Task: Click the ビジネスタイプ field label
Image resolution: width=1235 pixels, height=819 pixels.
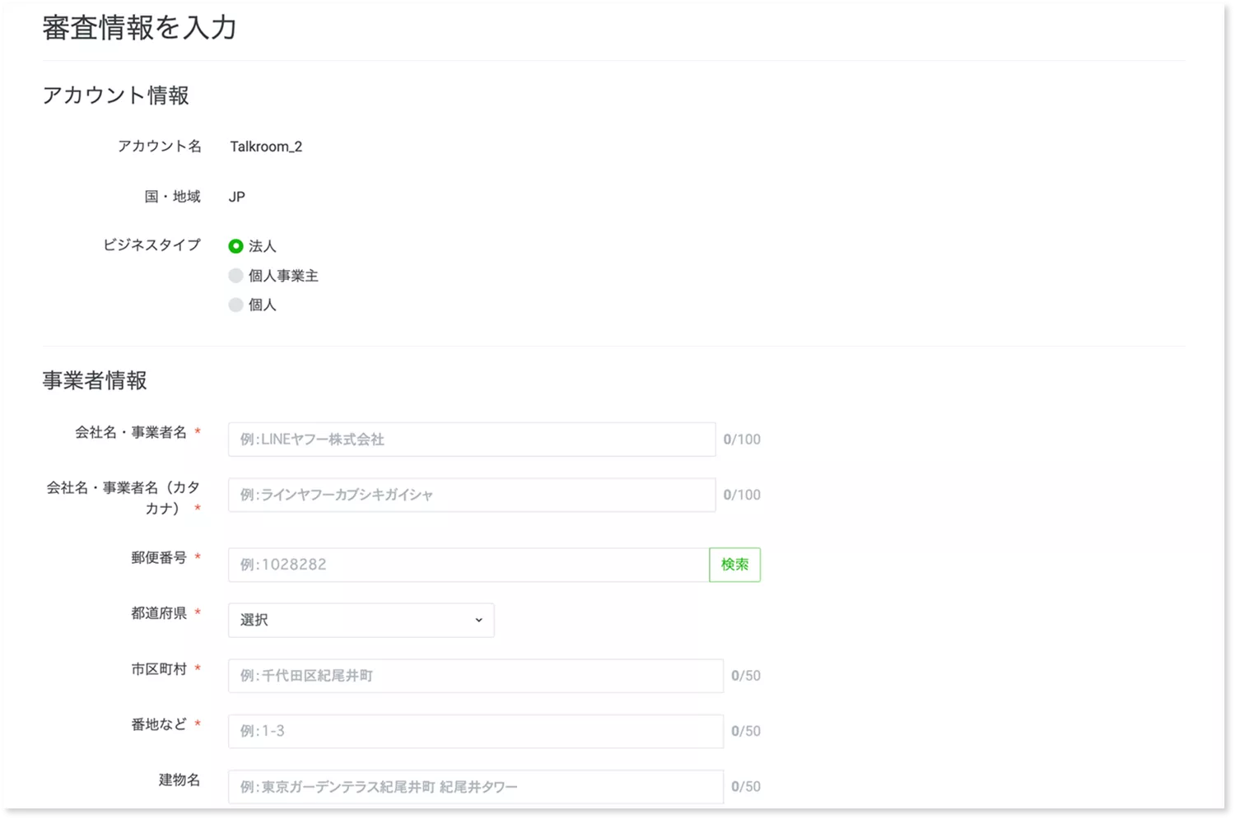Action: pos(151,245)
